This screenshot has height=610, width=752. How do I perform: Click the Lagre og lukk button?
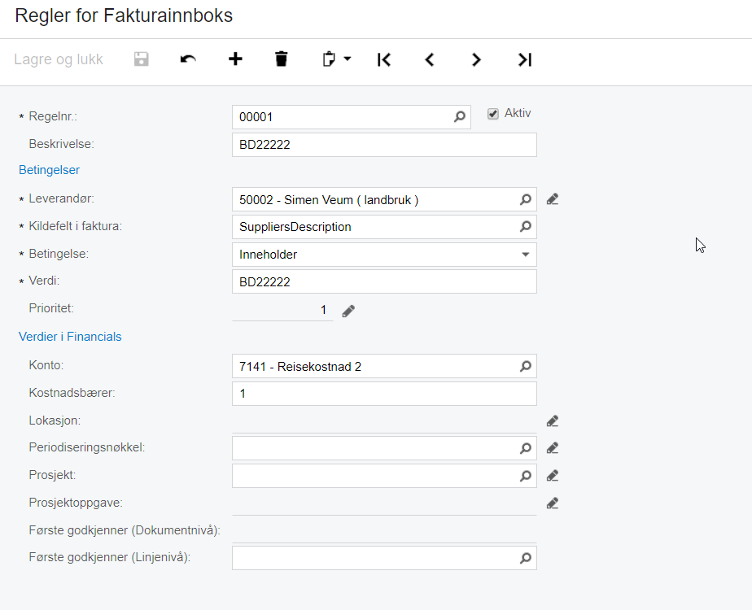(x=59, y=59)
